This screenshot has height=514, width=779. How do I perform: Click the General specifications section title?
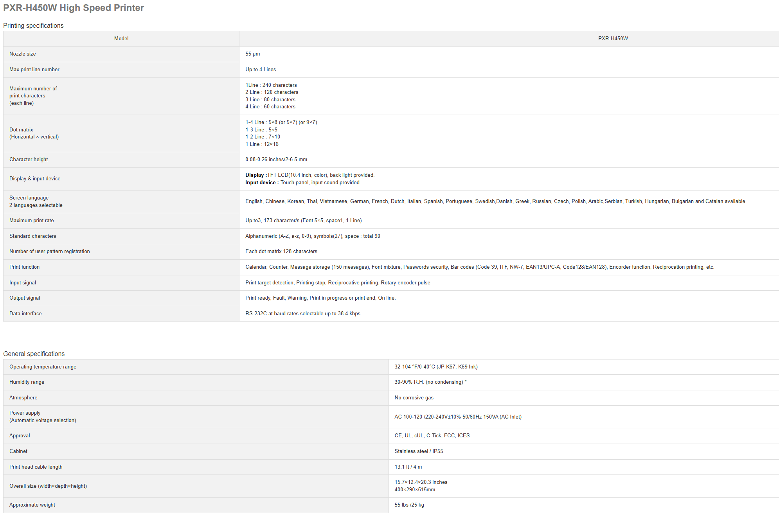pos(34,354)
